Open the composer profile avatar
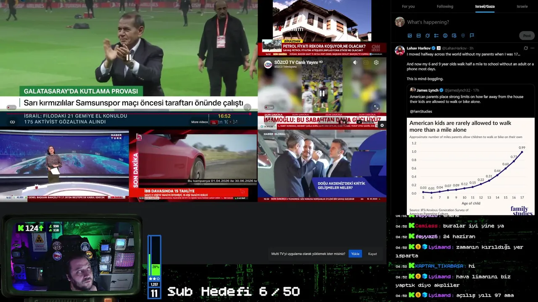538x302 pixels. (400, 22)
